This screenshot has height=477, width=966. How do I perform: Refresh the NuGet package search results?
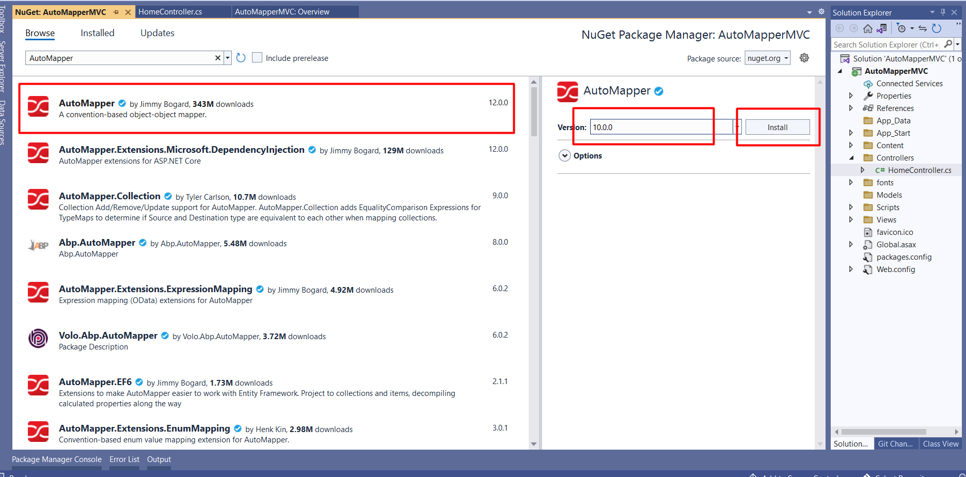click(241, 58)
